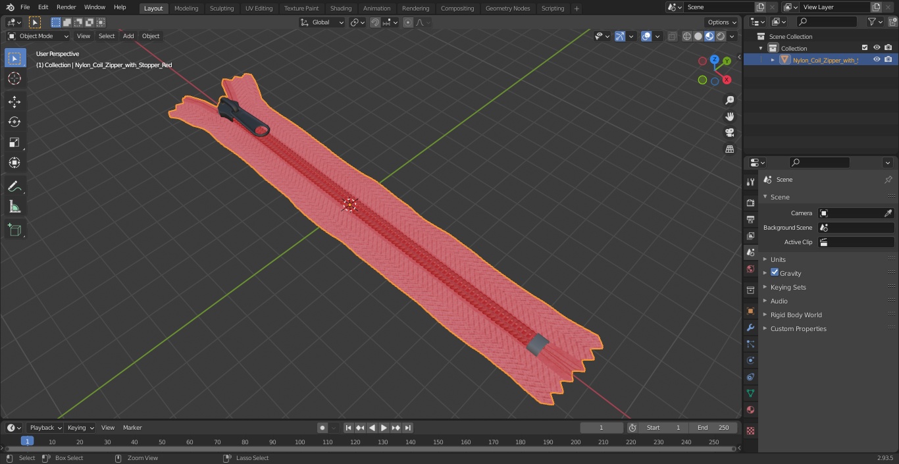This screenshot has width=899, height=464.
Task: Switch to rendered shading mode
Action: tap(721, 36)
